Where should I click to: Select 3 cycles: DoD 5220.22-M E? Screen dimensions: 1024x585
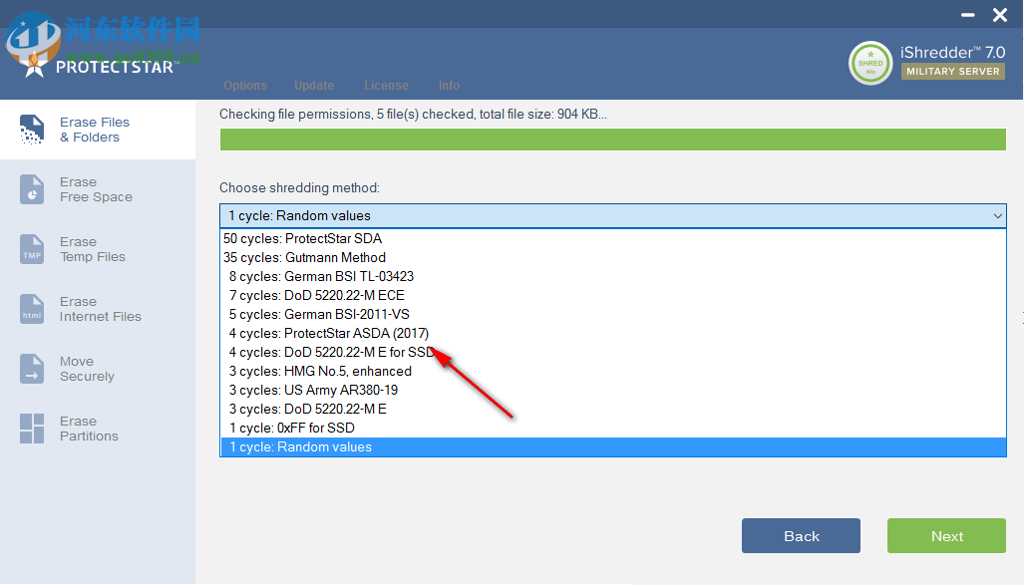coord(612,409)
